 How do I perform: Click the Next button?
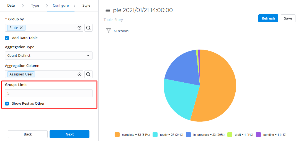click(x=70, y=134)
